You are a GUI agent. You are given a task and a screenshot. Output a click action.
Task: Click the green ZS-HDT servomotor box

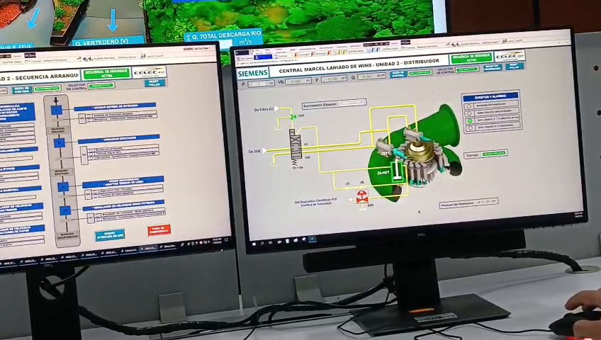click(398, 171)
